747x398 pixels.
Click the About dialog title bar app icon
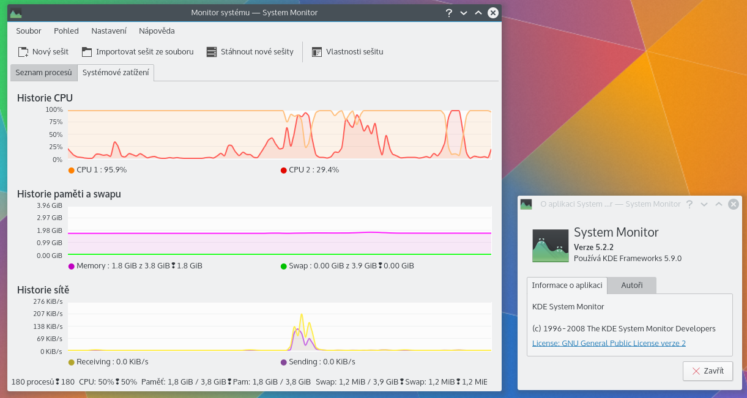[526, 204]
